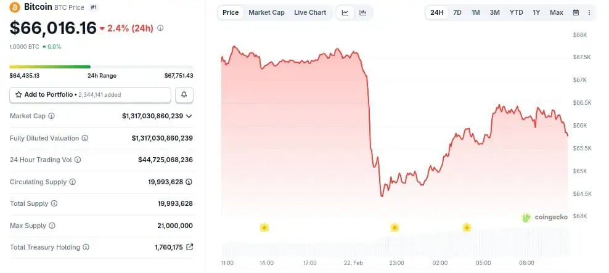The image size is (609, 273).
Task: Open the calendar date range picker icon
Action: (576, 12)
